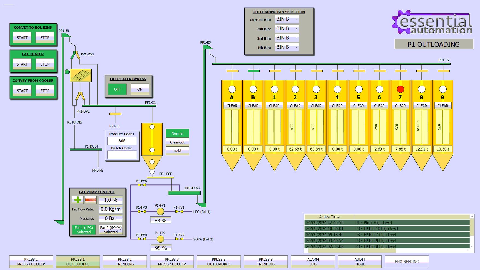Click the bin 8 level bar showing 871 AC
The image size is (480, 270).
tap(422, 127)
